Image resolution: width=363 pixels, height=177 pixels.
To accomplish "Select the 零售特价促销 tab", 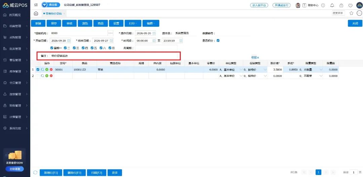I will pos(54,14).
